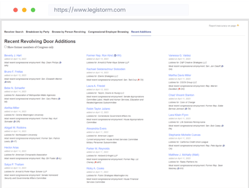Open Vanessa G. Valdez profile link

[x=180, y=55]
